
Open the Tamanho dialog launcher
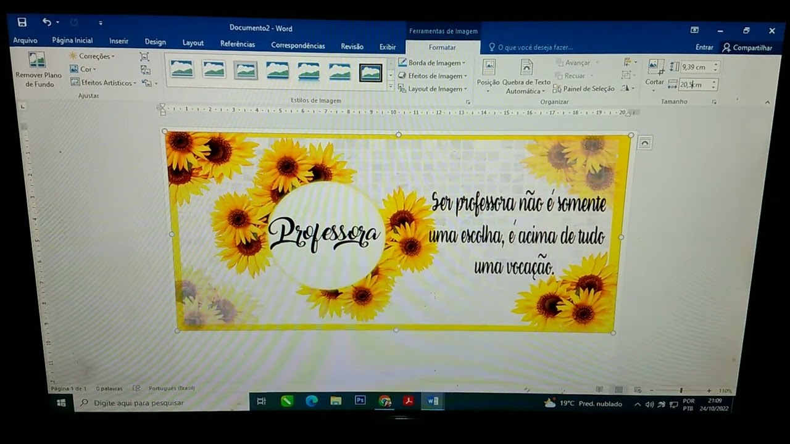(x=715, y=102)
